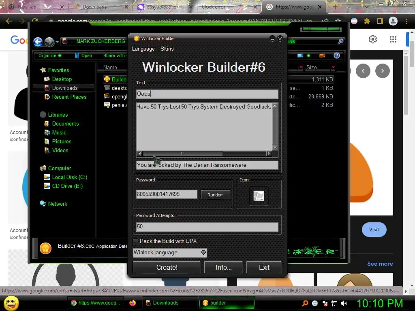Click the right arrow of message box scrollbar

(269, 153)
